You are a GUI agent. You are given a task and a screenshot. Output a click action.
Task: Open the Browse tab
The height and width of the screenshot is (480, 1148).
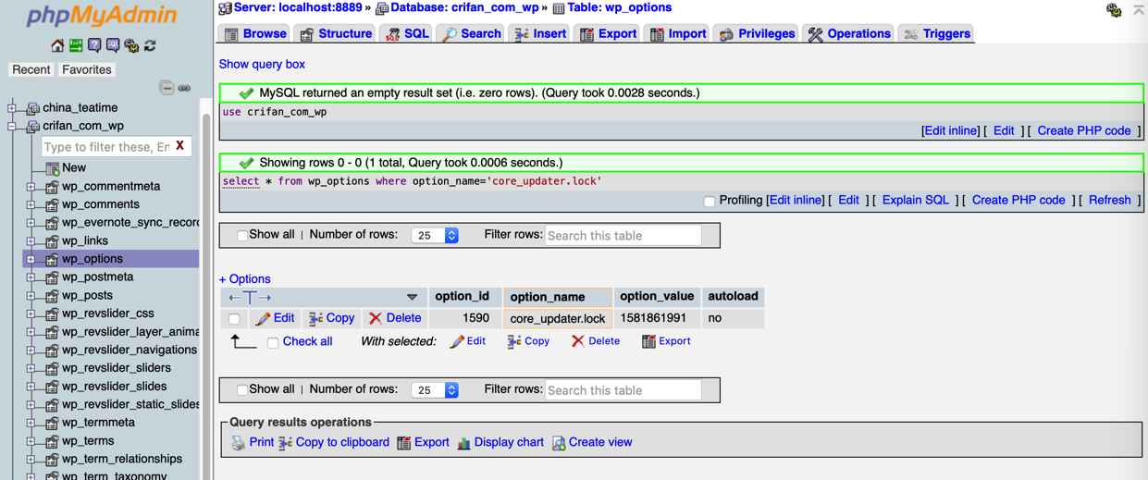(x=255, y=33)
